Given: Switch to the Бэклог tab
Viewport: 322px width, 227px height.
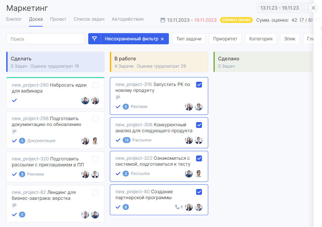Looking at the screenshot, I should point(14,19).
